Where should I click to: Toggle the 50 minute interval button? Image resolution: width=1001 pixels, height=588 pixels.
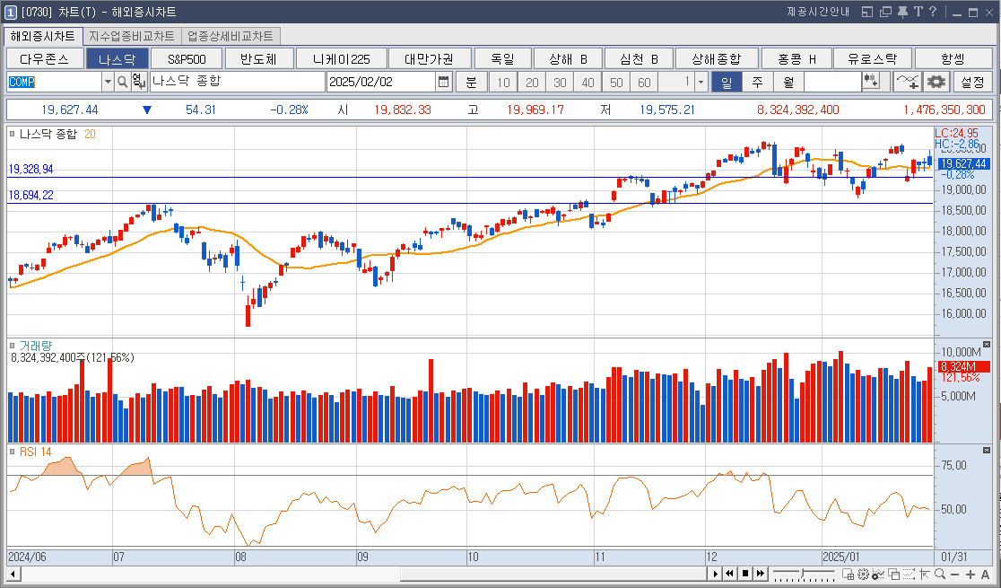[x=616, y=82]
